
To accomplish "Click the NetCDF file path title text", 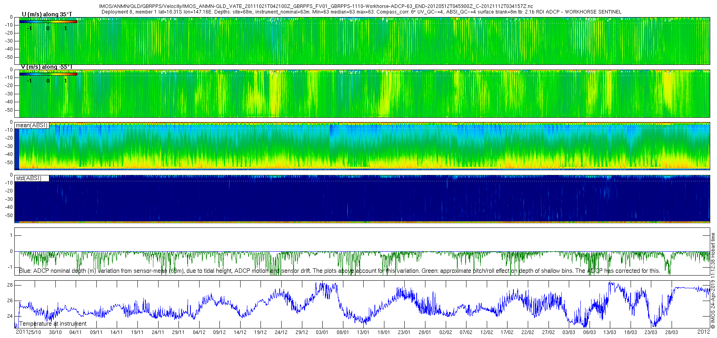I will pyautogui.click(x=316, y=6).
